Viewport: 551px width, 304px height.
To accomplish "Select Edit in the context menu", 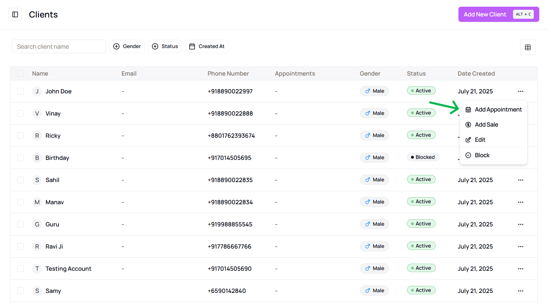I will pos(493,140).
